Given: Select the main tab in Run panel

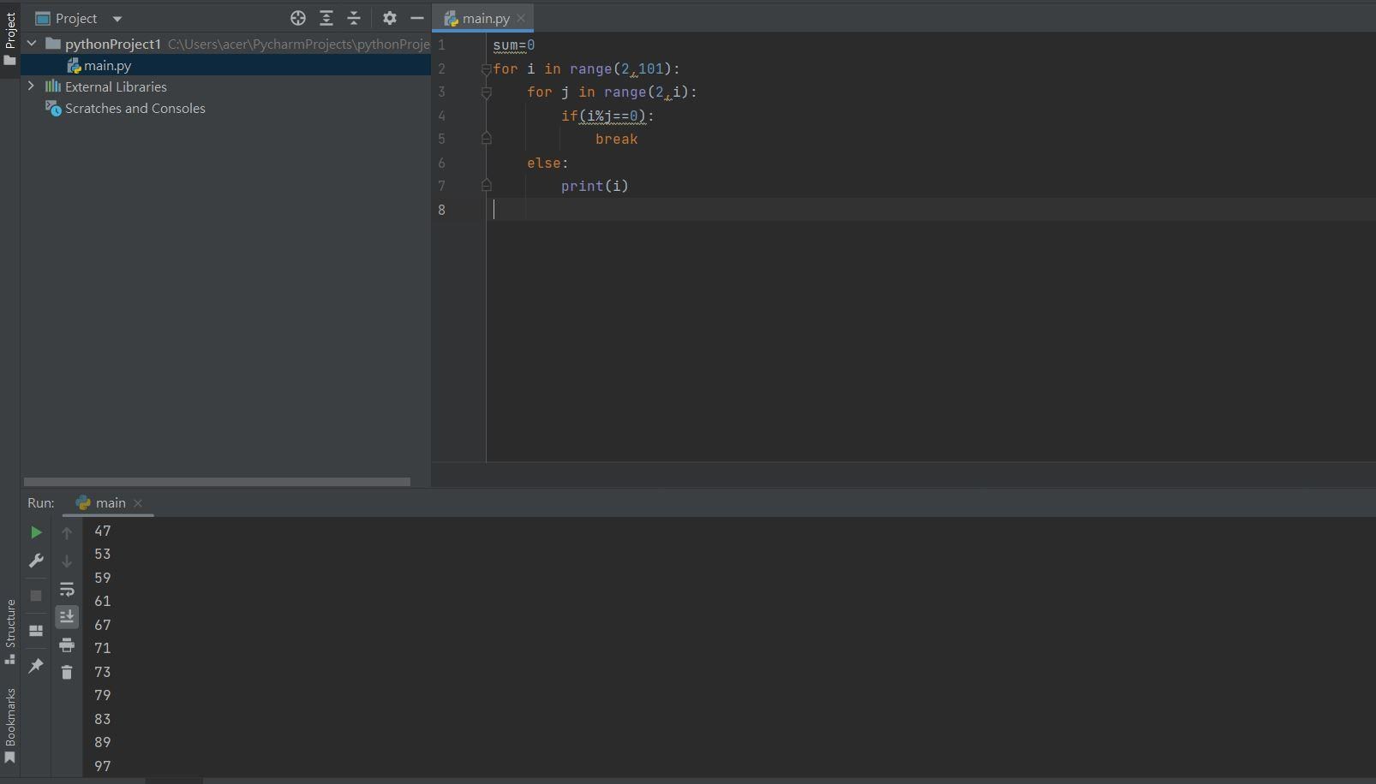Looking at the screenshot, I should click(110, 503).
